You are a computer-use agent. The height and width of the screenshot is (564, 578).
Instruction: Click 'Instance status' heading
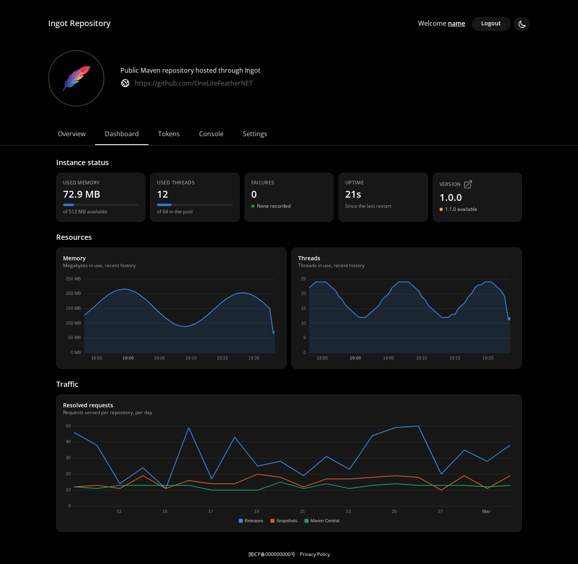[x=82, y=163]
